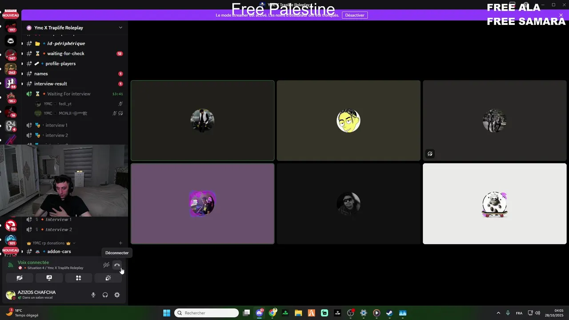
Task: Open the volume control in system tray
Action: tap(538, 313)
